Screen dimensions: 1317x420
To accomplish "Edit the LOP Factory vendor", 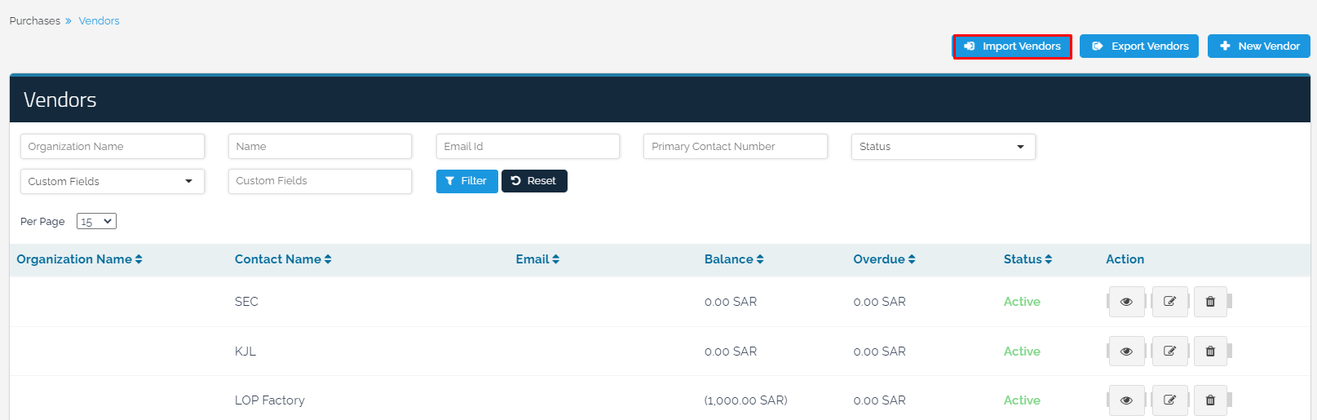I will click(x=1169, y=400).
